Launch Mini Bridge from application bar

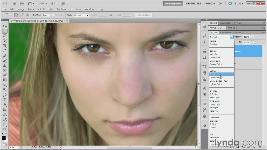click(22, 3)
